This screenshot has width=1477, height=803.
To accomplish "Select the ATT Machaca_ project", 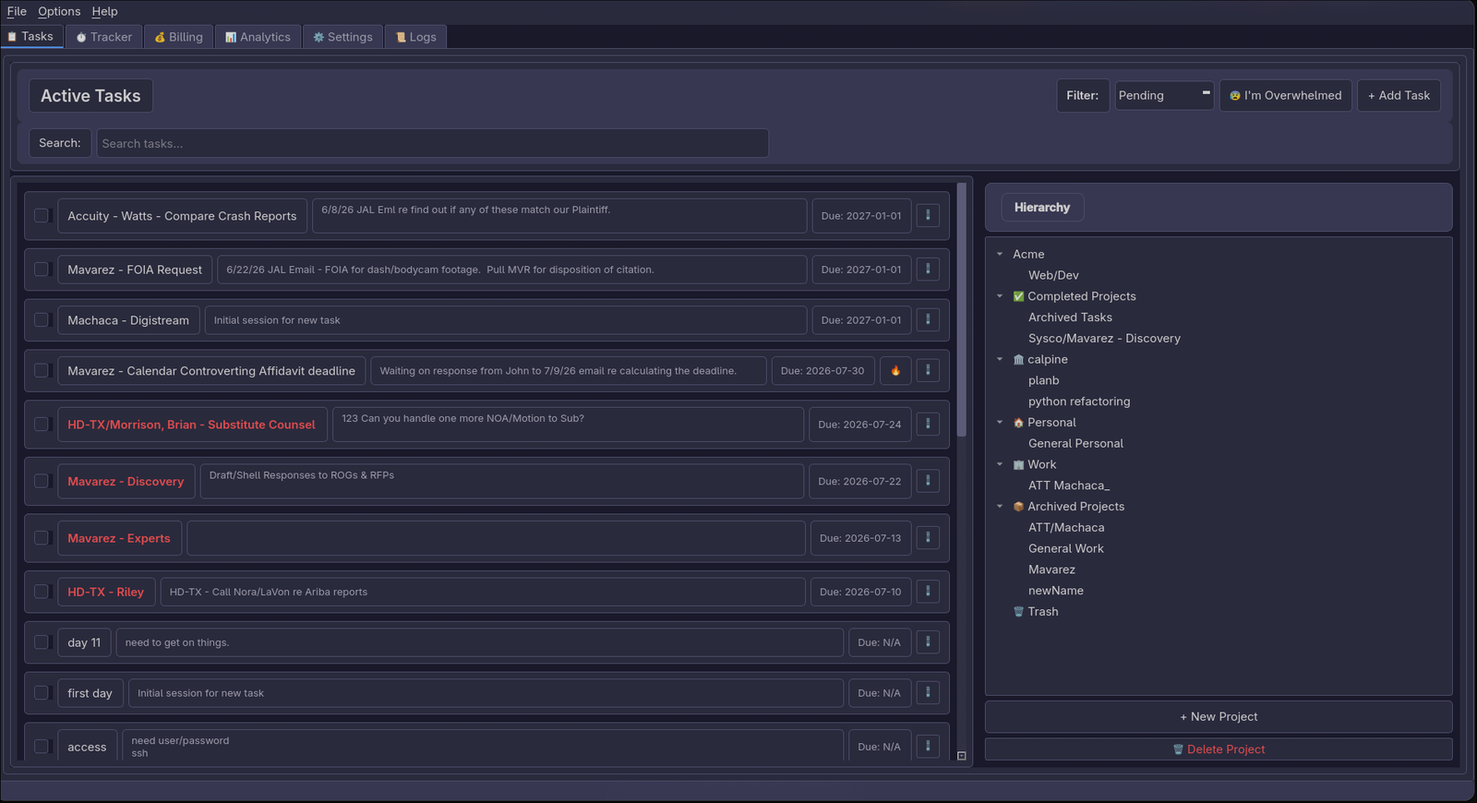I will point(1069,485).
